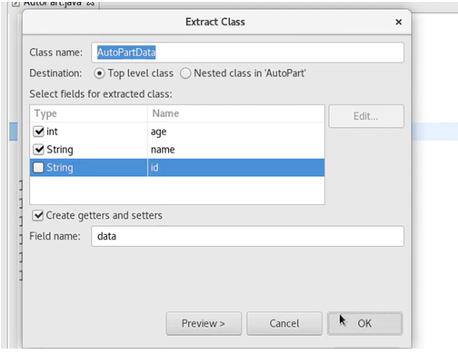Click the Type column header
The image size is (458, 364).
click(x=89, y=113)
